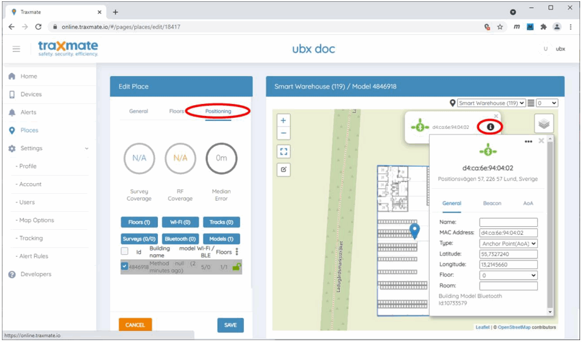Open the hamburger sidebar menu
The height and width of the screenshot is (342, 582).
pos(16,49)
